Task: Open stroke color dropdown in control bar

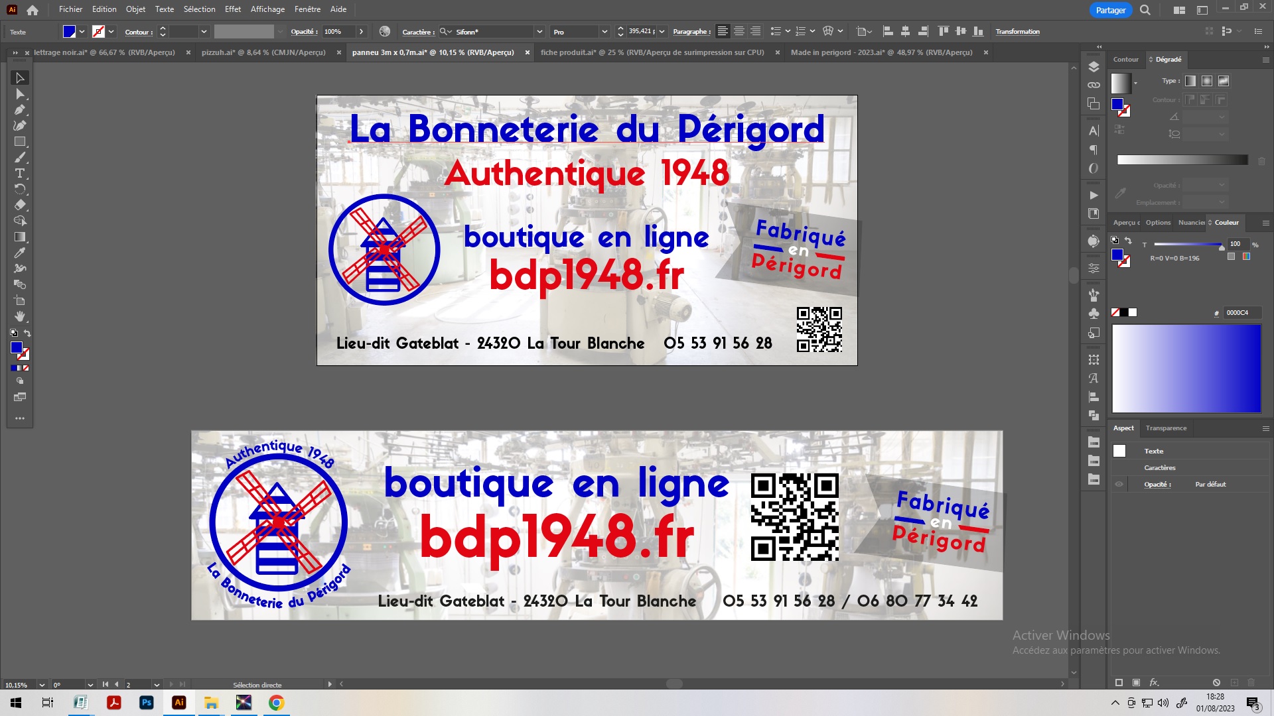Action: point(111,31)
